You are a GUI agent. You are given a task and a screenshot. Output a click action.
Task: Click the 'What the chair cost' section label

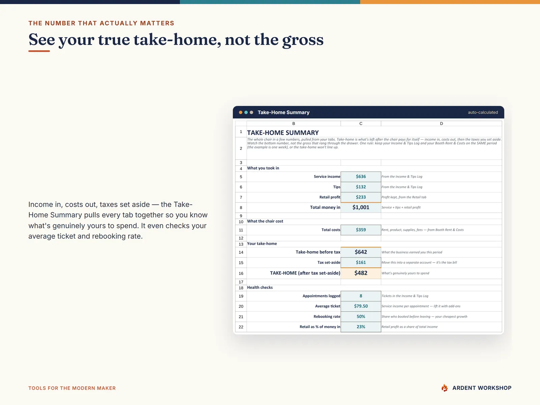click(265, 221)
